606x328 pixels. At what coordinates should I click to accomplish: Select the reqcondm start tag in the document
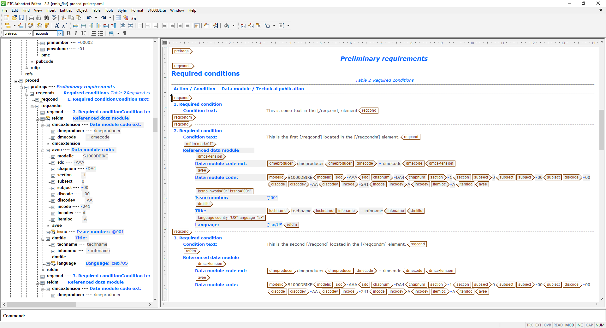pyautogui.click(x=184, y=117)
